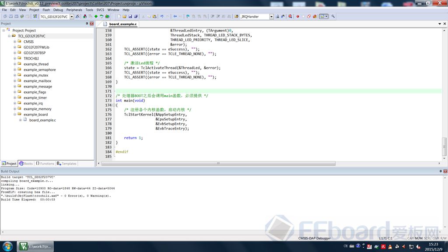Toggle code fold at line 174
This screenshot has width=448, height=252.
pyautogui.click(x=114, y=105)
